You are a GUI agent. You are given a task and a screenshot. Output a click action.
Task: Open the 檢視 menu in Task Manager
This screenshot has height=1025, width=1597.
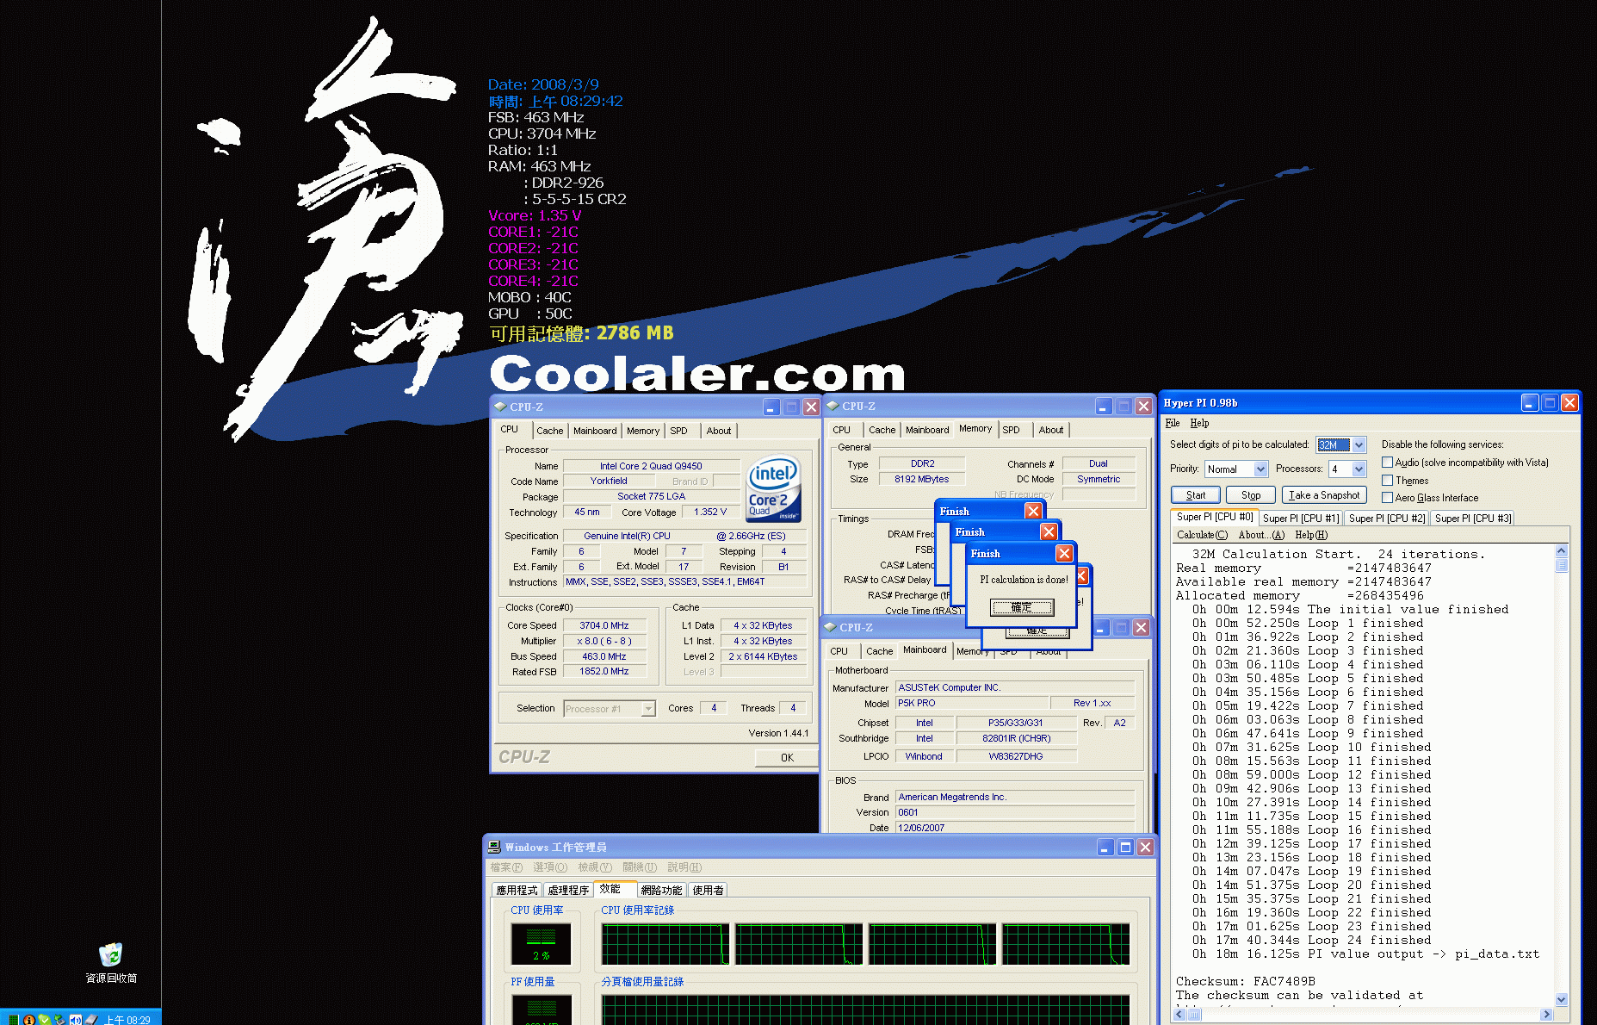595,867
